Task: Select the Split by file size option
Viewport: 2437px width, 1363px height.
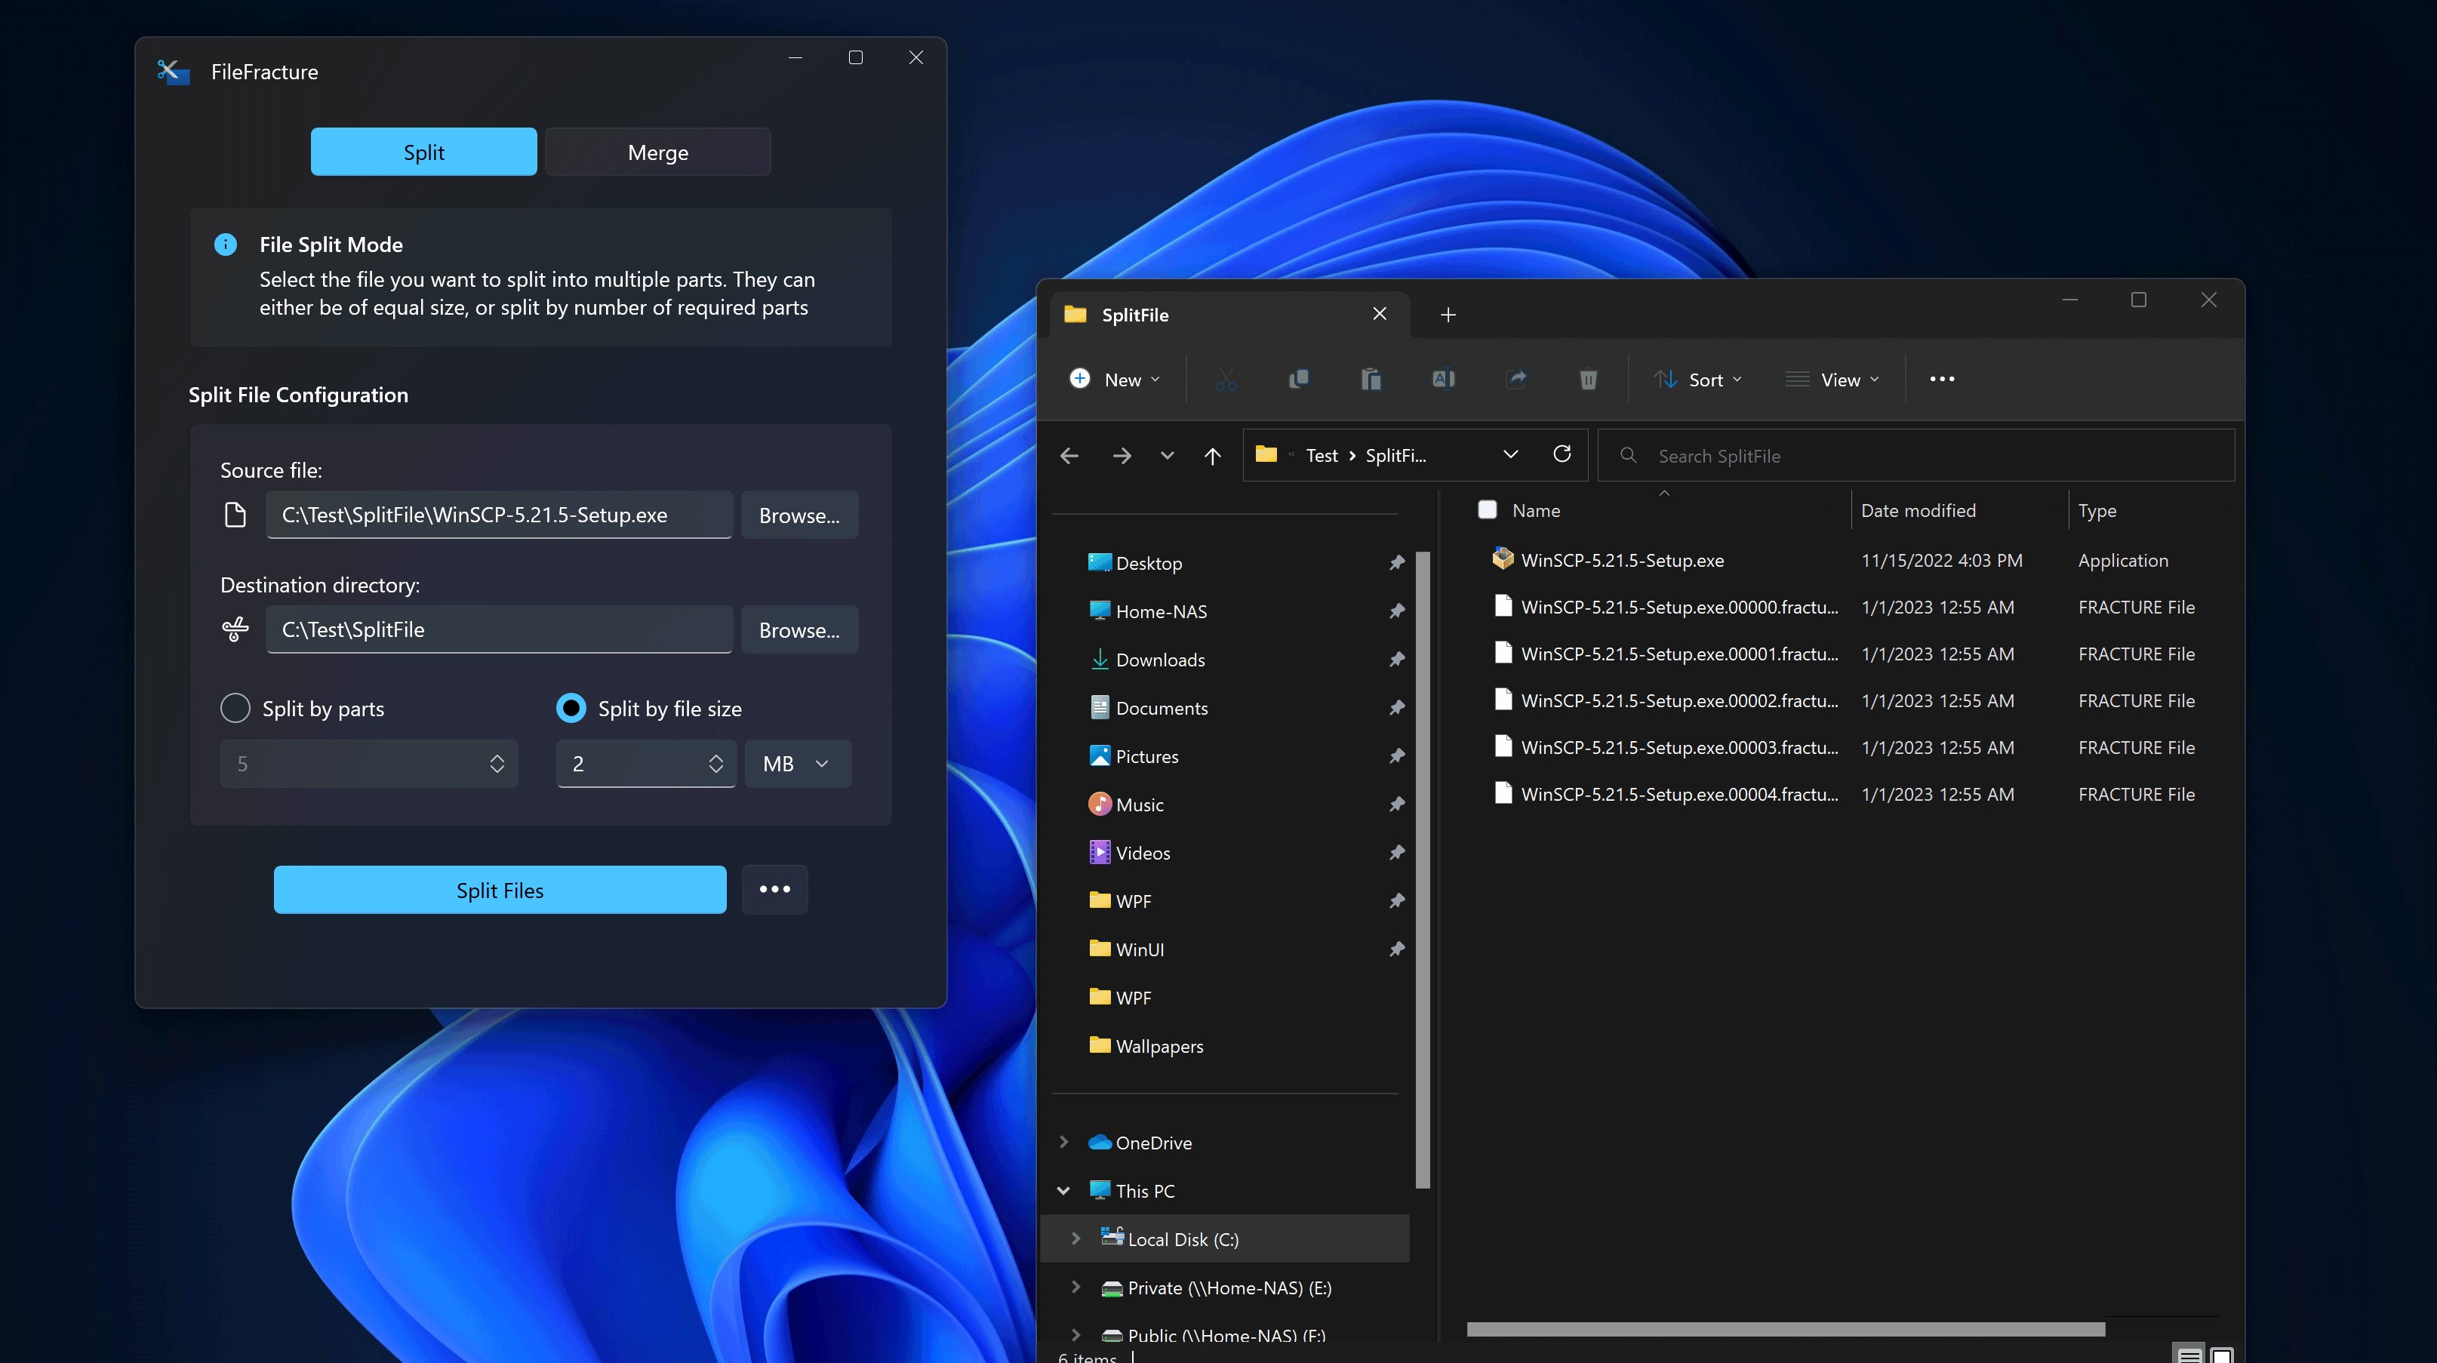Action: pyautogui.click(x=571, y=709)
